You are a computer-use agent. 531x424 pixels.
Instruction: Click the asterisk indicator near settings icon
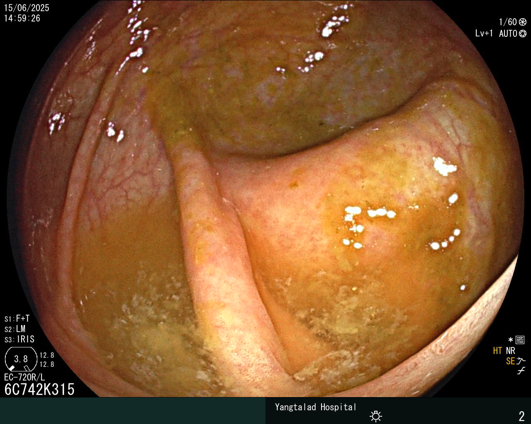pyautogui.click(x=511, y=340)
